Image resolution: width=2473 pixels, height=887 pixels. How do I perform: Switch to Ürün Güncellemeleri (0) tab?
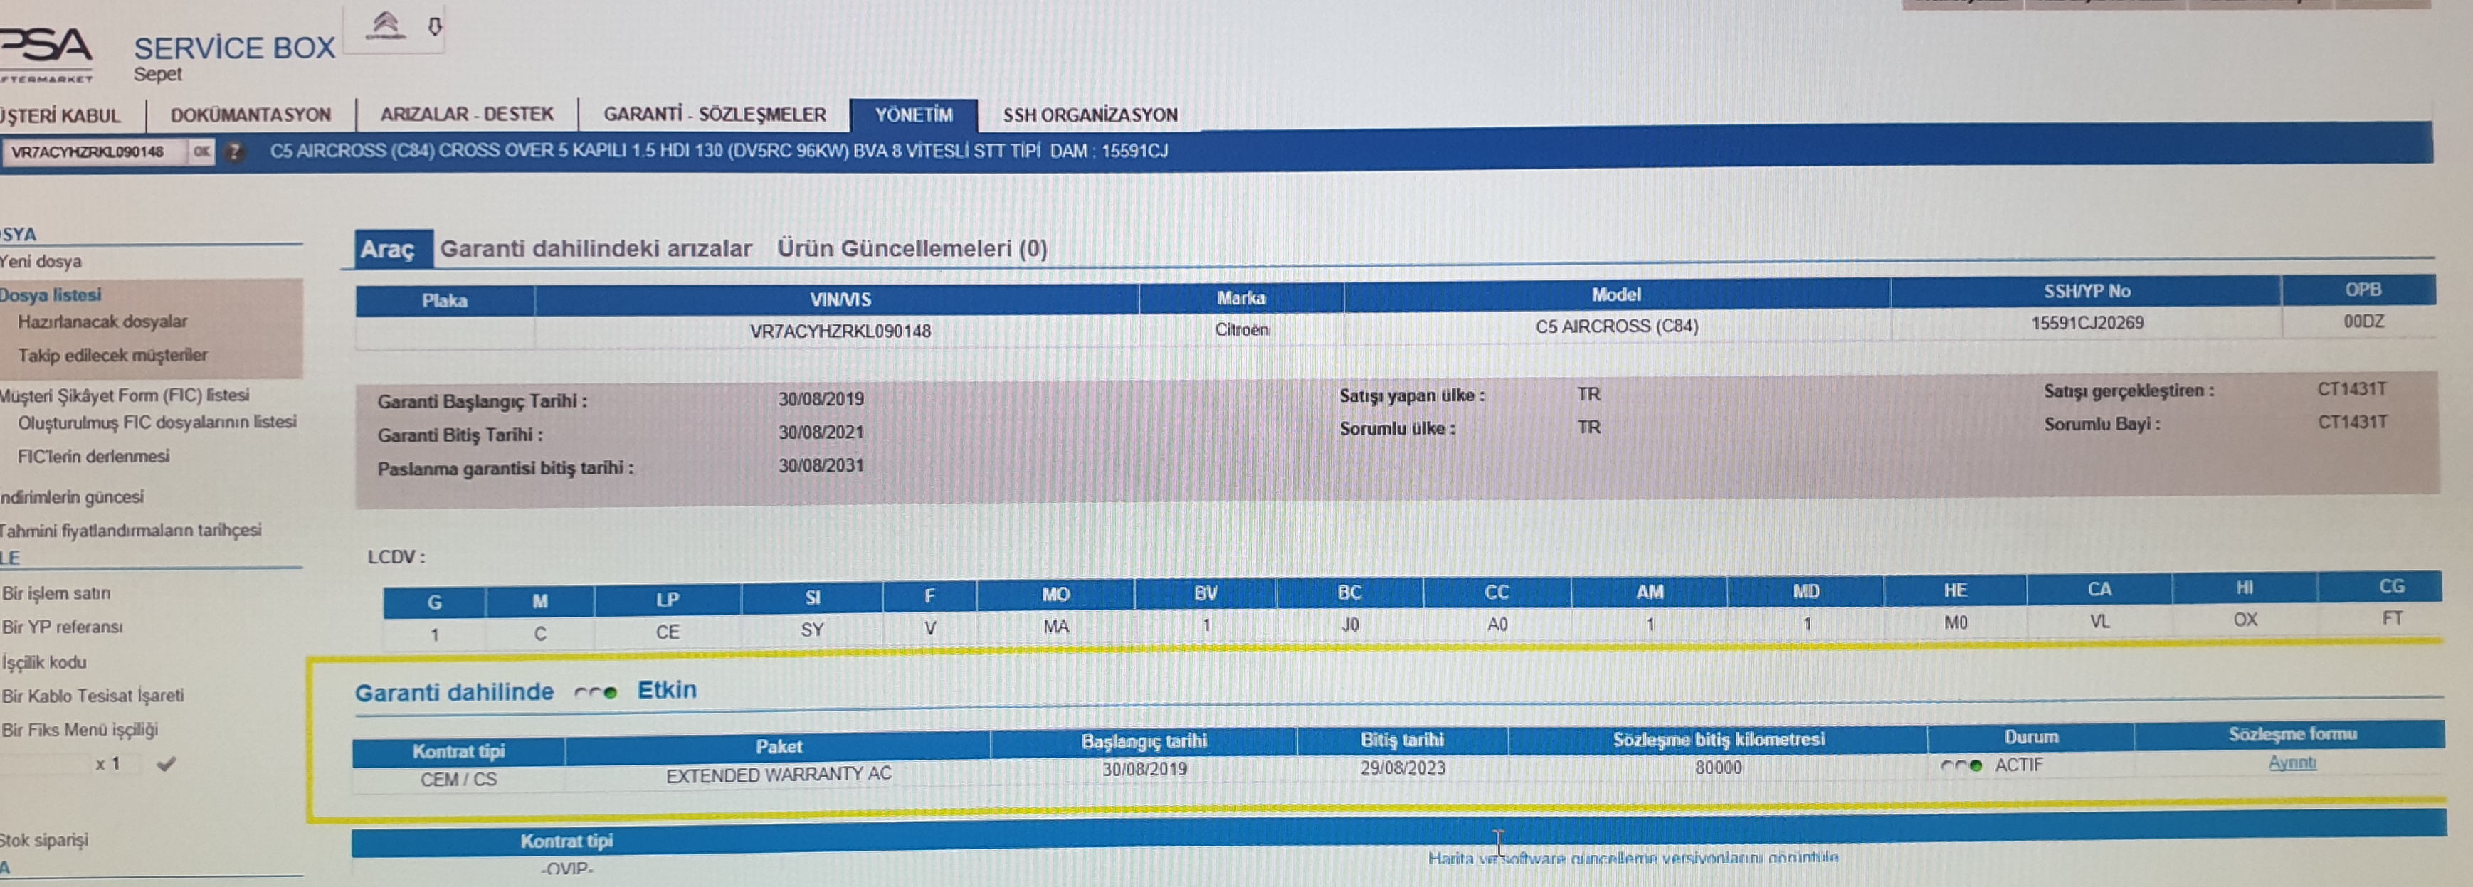912,249
